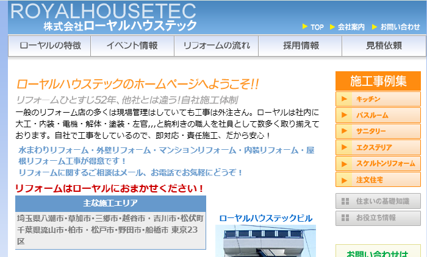This screenshot has height=257, width=427.
Task: Click orange arrow icon on 注文住宅 button
Action: tap(344, 180)
